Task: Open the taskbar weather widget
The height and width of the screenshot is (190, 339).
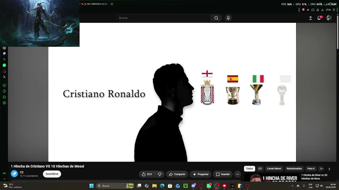Action: tap(13, 186)
